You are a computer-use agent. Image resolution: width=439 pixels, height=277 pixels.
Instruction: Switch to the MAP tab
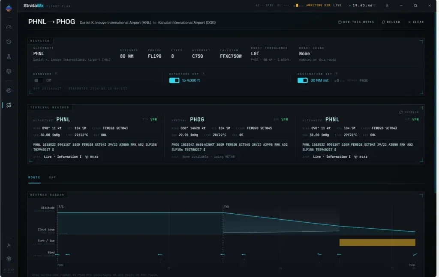click(52, 177)
